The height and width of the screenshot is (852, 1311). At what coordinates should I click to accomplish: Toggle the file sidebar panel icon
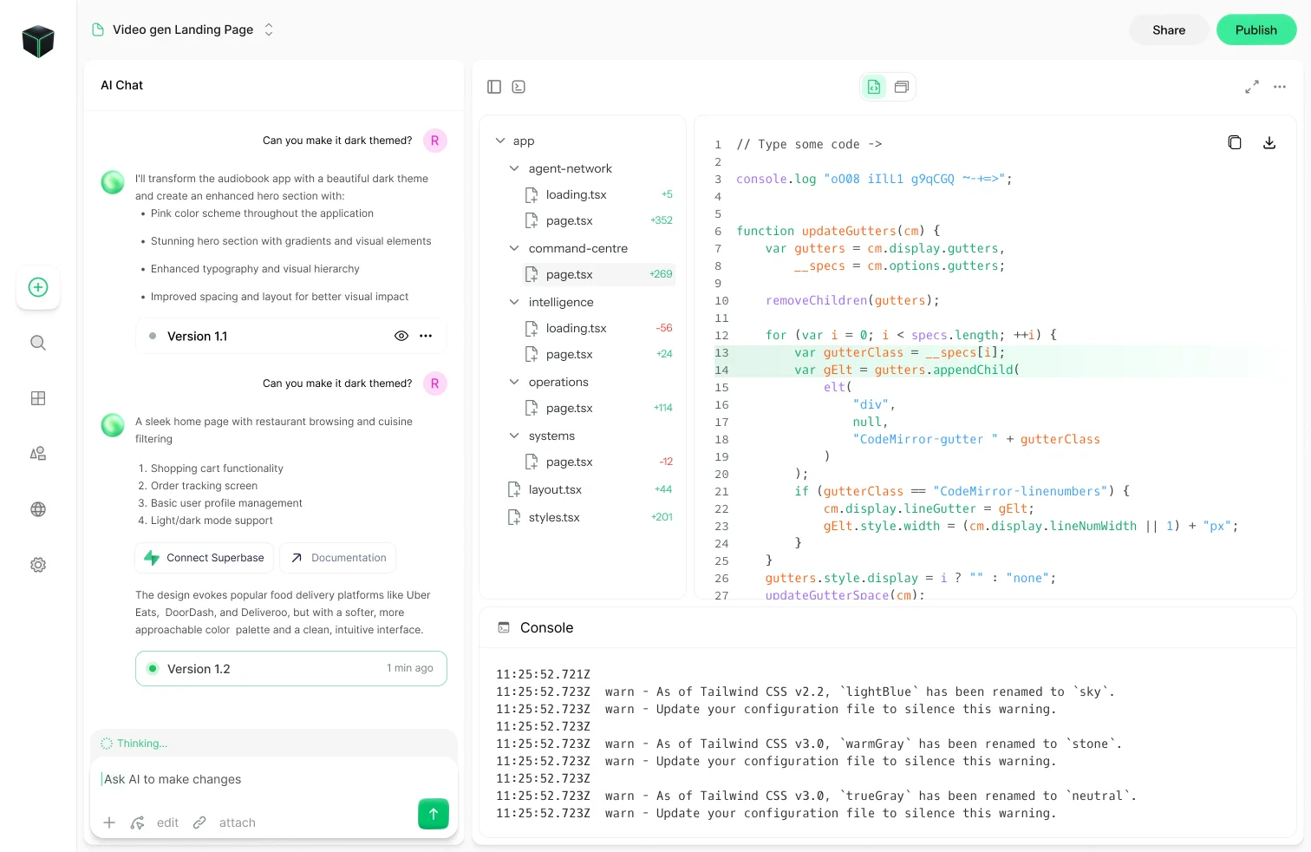click(x=494, y=87)
